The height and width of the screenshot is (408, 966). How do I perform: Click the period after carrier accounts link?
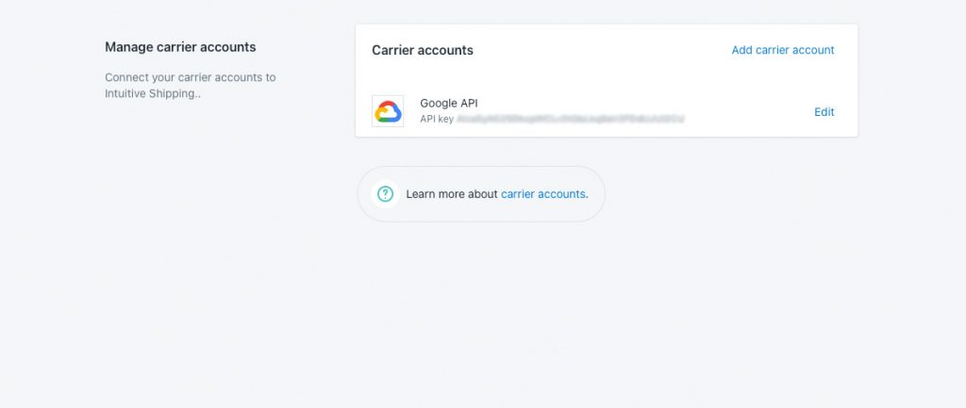pos(587,194)
